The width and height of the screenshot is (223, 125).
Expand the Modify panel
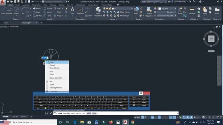pos(50,19)
